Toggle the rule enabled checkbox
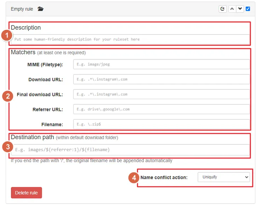Image resolution: width=262 pixels, height=205 pixels. pos(248,9)
